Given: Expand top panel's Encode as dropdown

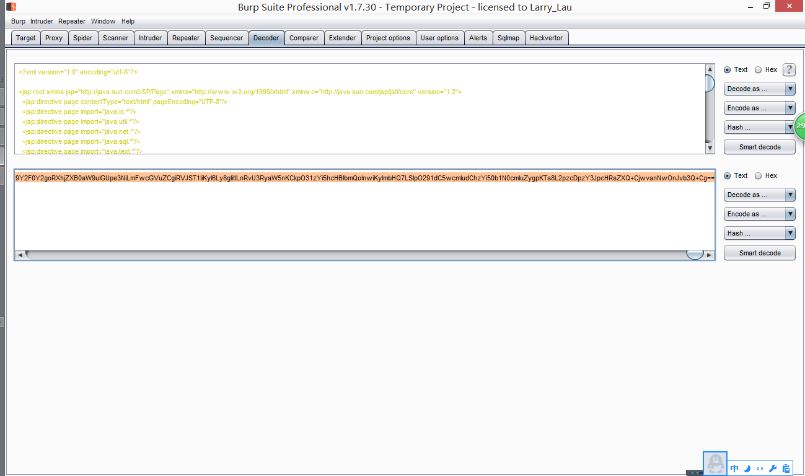Looking at the screenshot, I should coord(759,108).
